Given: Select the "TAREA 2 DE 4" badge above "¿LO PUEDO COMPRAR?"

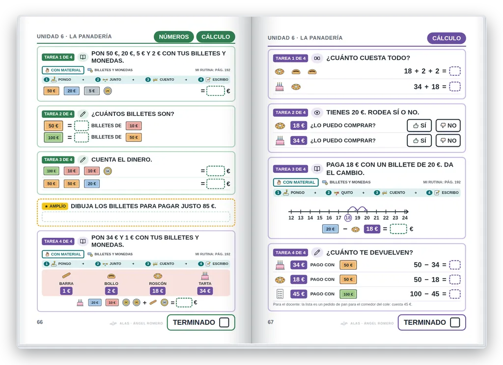Looking at the screenshot, I should (x=291, y=112).
